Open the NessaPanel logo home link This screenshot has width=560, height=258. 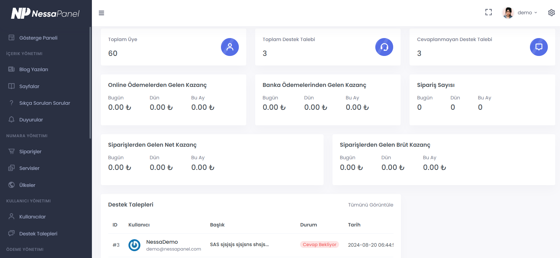(45, 13)
